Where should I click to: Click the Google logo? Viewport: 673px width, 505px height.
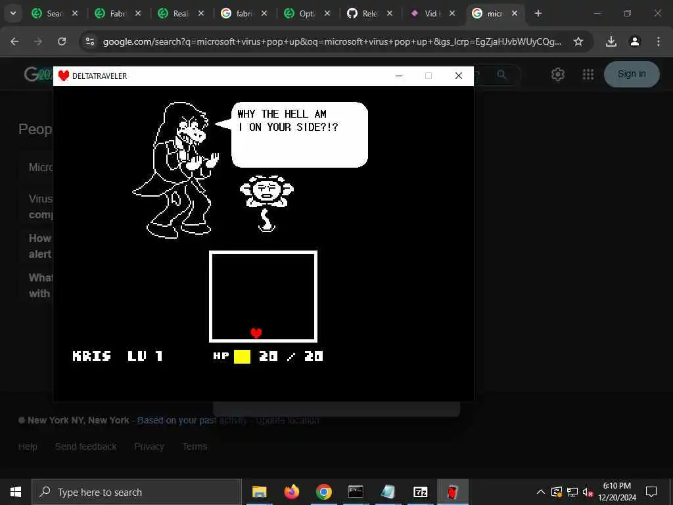[x=37, y=74]
